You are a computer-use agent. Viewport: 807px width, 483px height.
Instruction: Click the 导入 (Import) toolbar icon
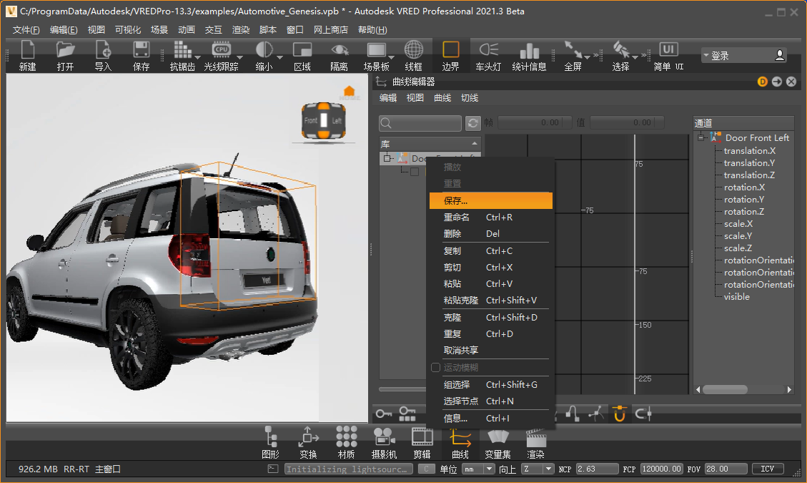click(103, 54)
